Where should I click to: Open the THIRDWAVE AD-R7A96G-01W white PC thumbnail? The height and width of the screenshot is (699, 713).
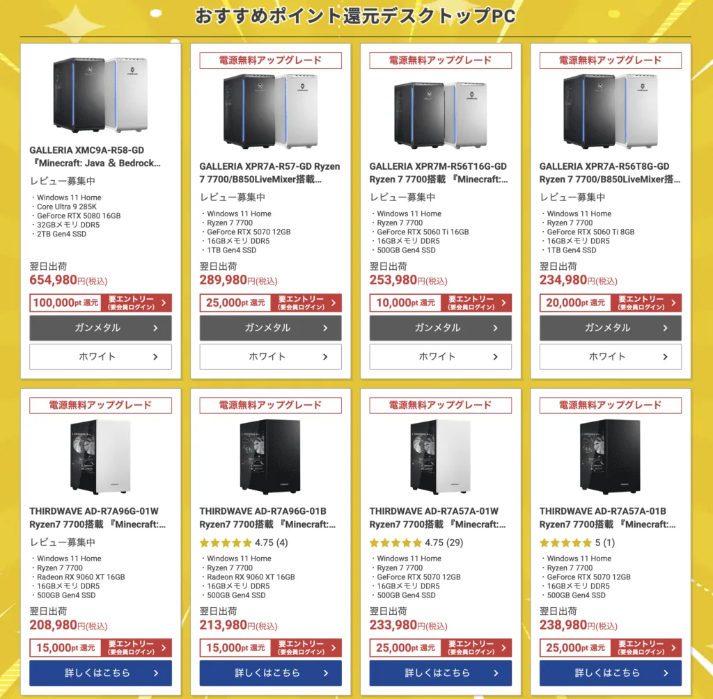tap(100, 456)
